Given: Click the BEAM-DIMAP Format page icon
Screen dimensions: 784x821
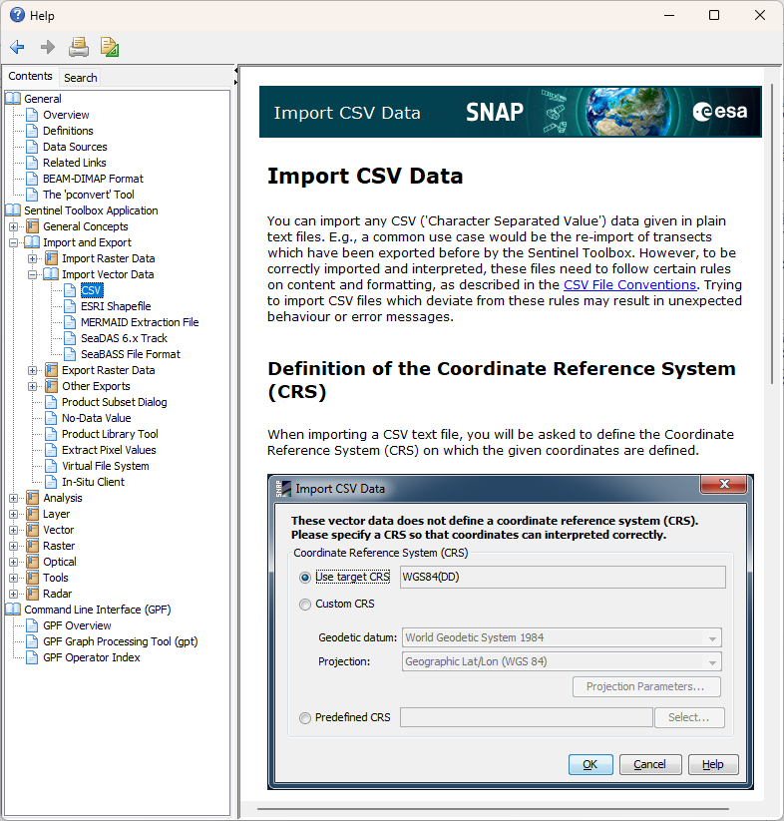Looking at the screenshot, I should [32, 179].
